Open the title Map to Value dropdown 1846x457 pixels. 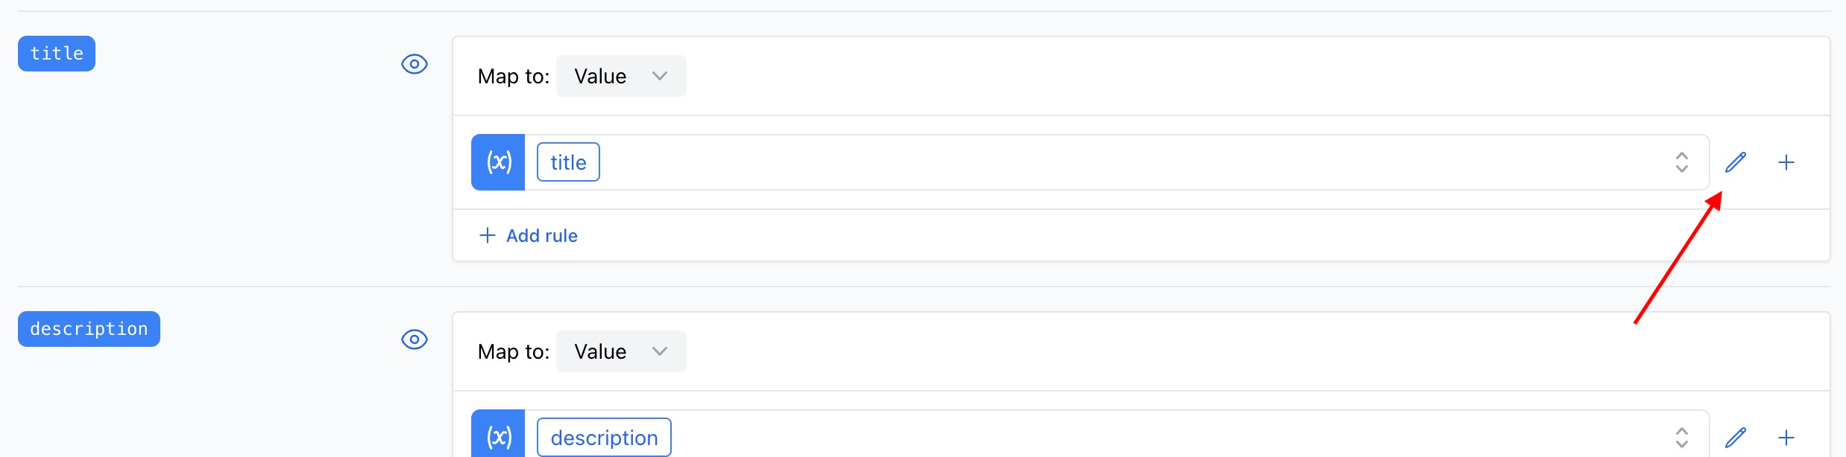click(621, 76)
